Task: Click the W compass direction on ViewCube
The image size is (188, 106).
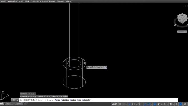Action: (x=176, y=25)
